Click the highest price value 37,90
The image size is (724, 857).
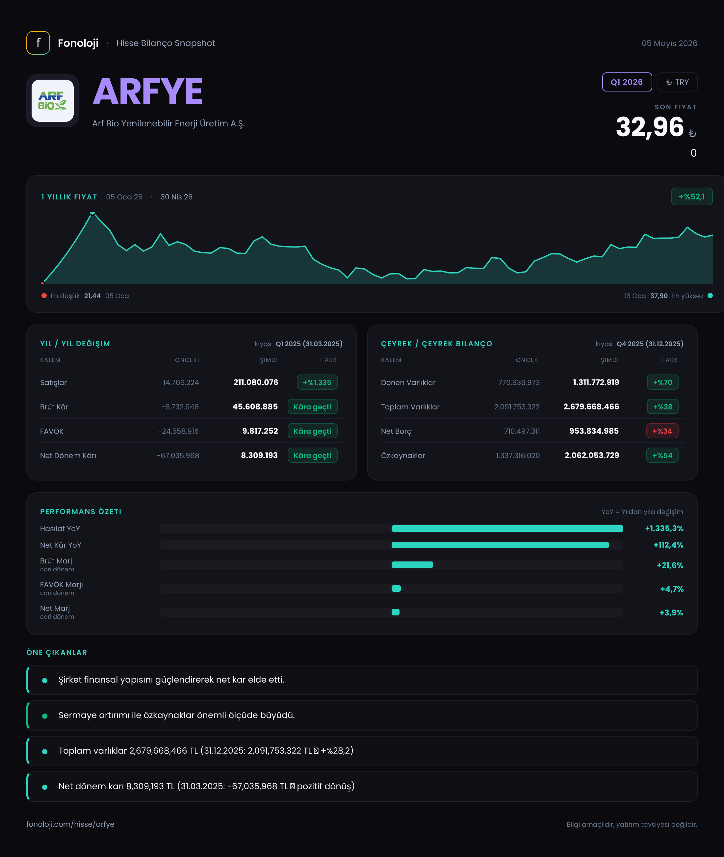[659, 296]
